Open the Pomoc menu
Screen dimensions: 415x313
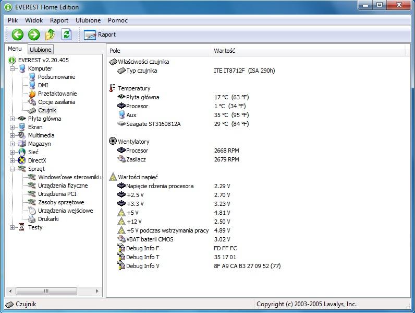pyautogui.click(x=118, y=20)
